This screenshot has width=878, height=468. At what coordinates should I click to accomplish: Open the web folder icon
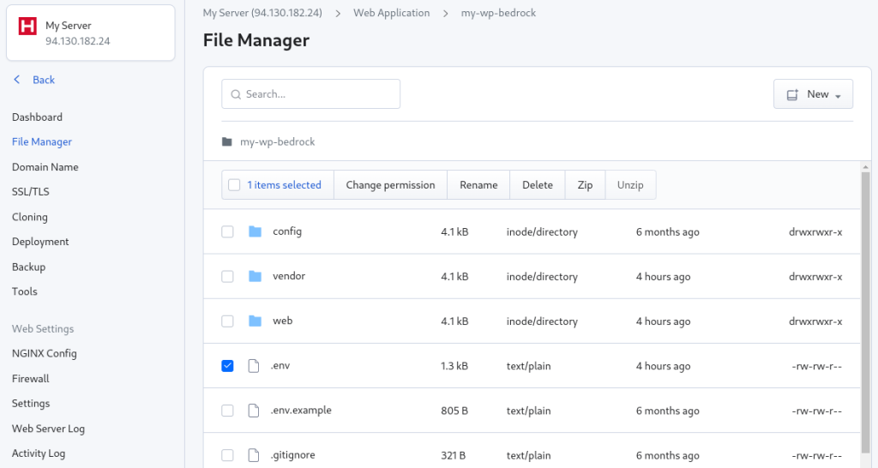tap(255, 321)
